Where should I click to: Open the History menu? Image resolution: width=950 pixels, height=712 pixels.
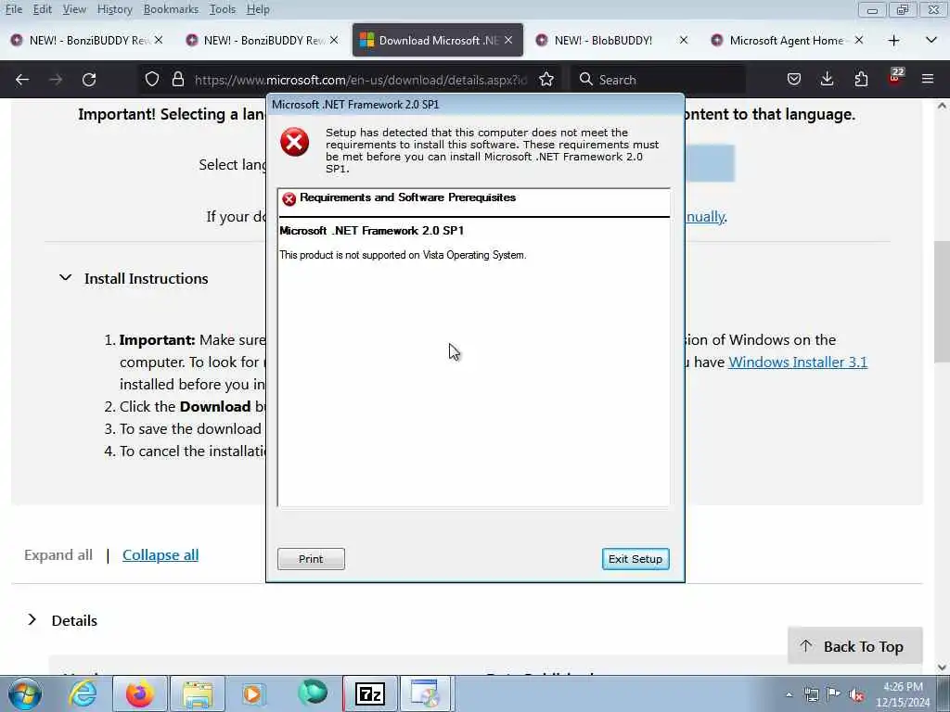click(114, 9)
